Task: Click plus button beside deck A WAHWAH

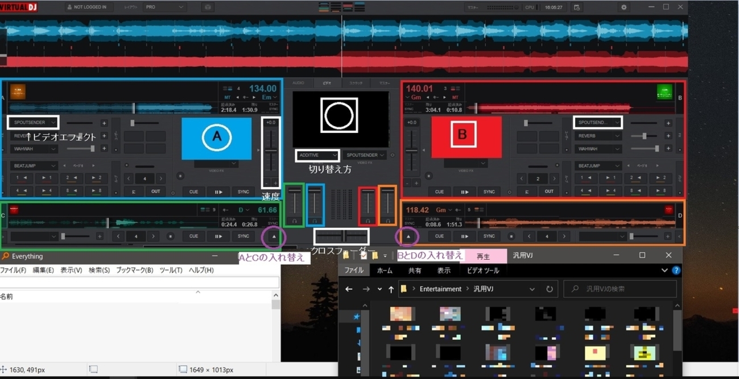Action: (x=104, y=149)
